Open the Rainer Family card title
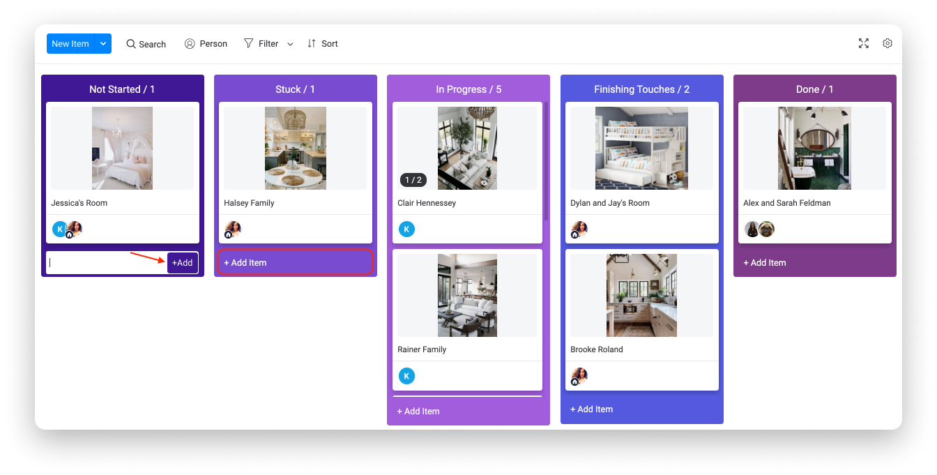937x475 pixels. (x=422, y=349)
